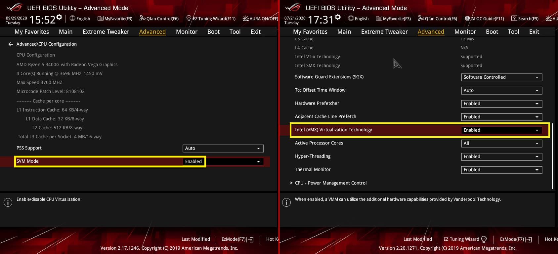Image resolution: width=558 pixels, height=254 pixels.
Task: Open Extreme Tweaker tab in right BIOS window
Action: pyautogui.click(x=384, y=32)
